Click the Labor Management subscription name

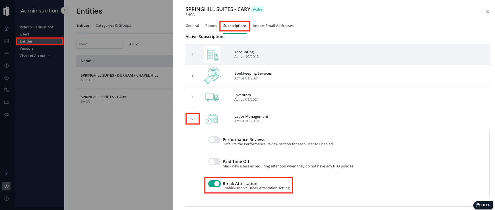click(251, 117)
